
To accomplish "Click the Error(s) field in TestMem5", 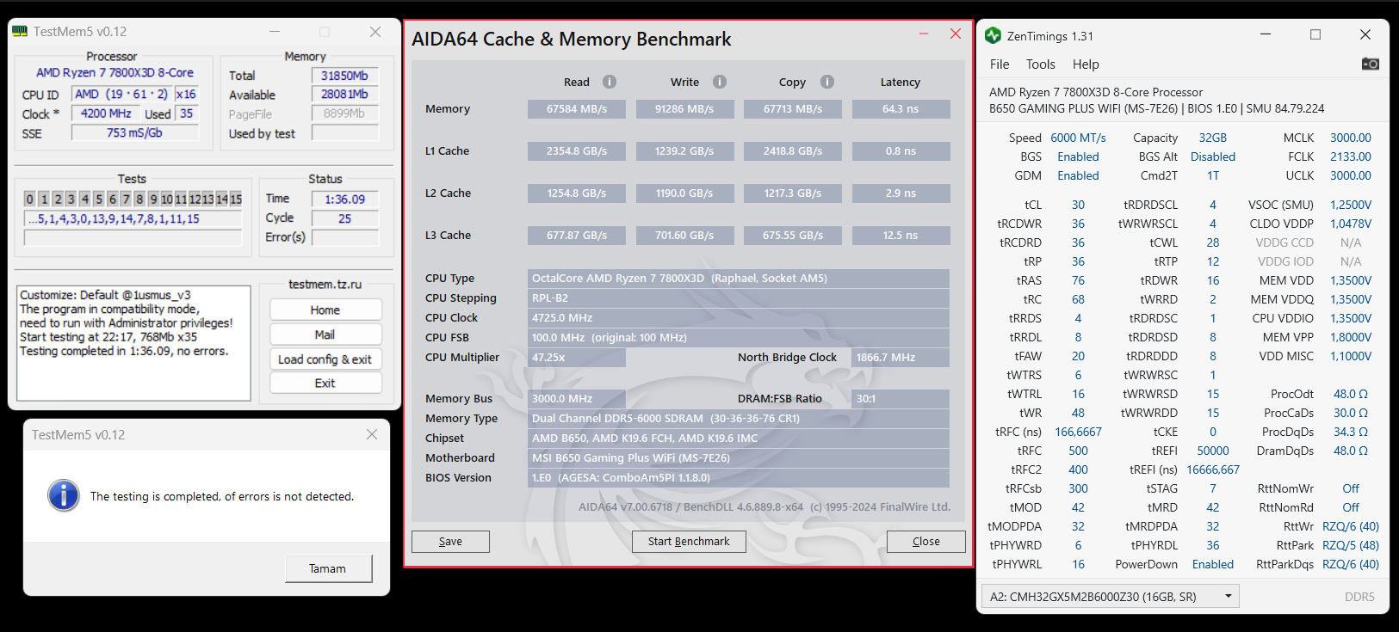I will click(344, 237).
